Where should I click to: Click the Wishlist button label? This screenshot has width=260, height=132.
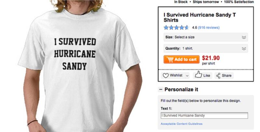tap(176, 76)
